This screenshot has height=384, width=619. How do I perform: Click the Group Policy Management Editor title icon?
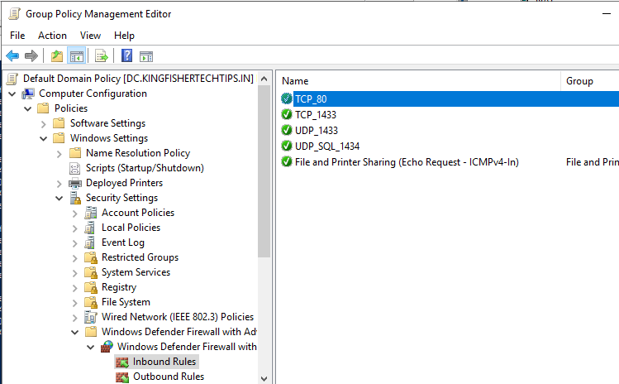15,14
